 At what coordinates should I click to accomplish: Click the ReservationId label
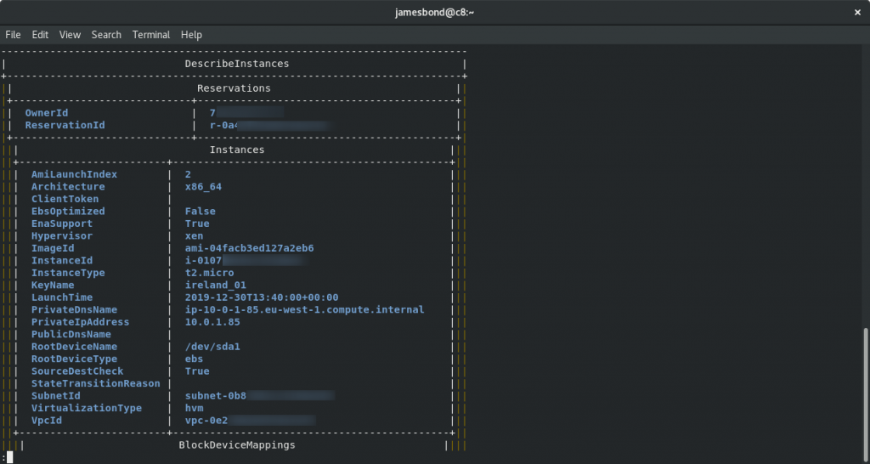[65, 125]
